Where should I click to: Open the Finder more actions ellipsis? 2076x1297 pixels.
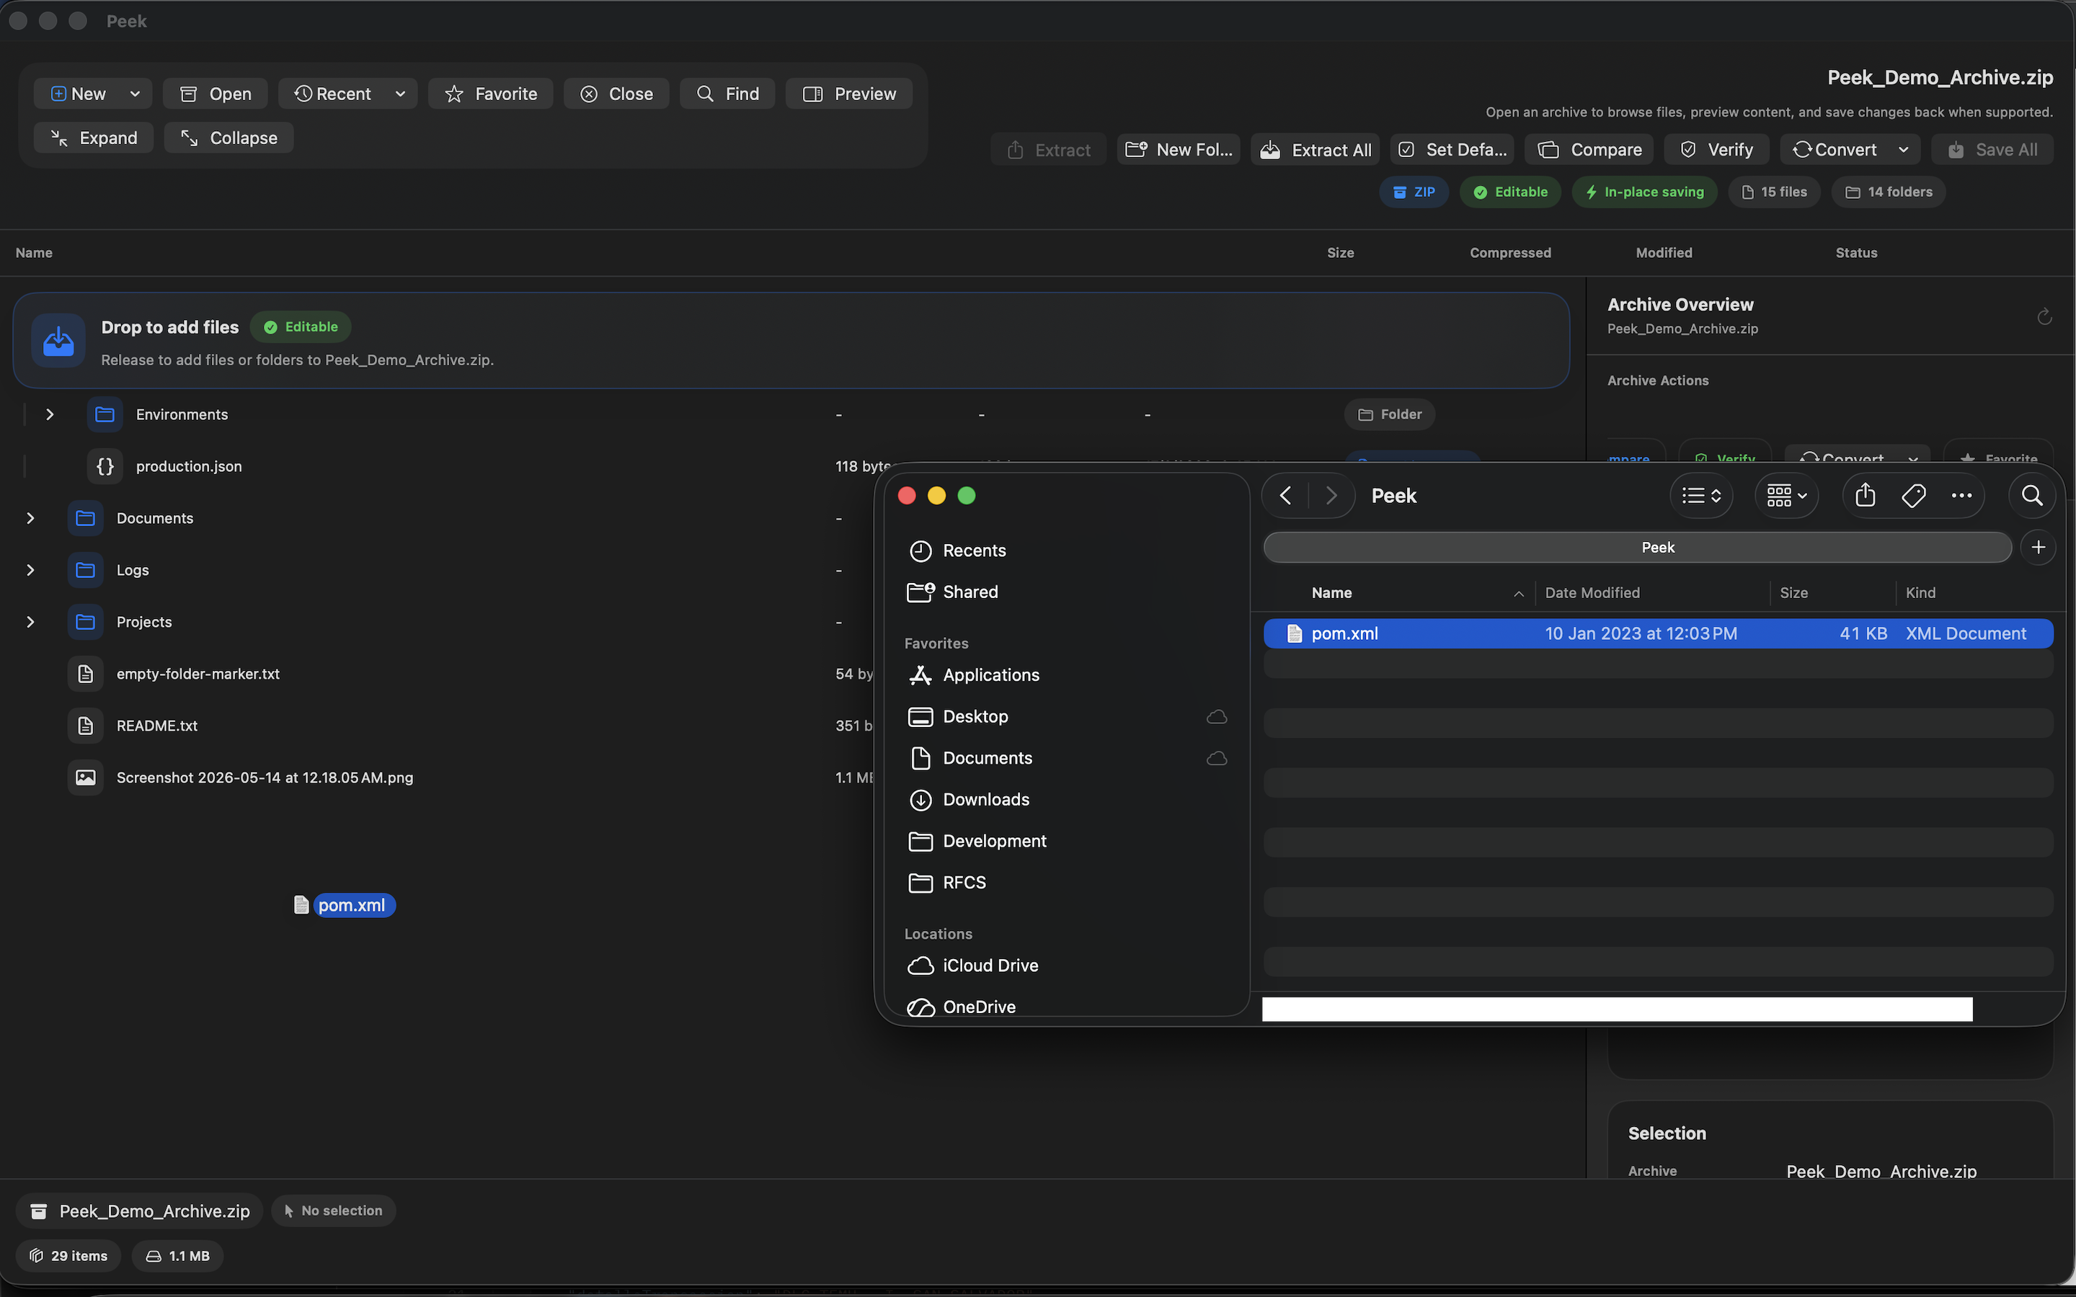point(1961,495)
